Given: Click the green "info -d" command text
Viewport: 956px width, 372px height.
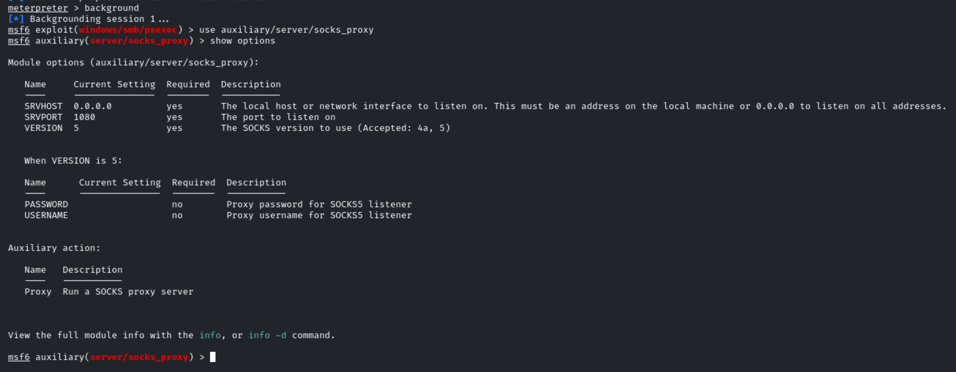Looking at the screenshot, I should [x=267, y=335].
